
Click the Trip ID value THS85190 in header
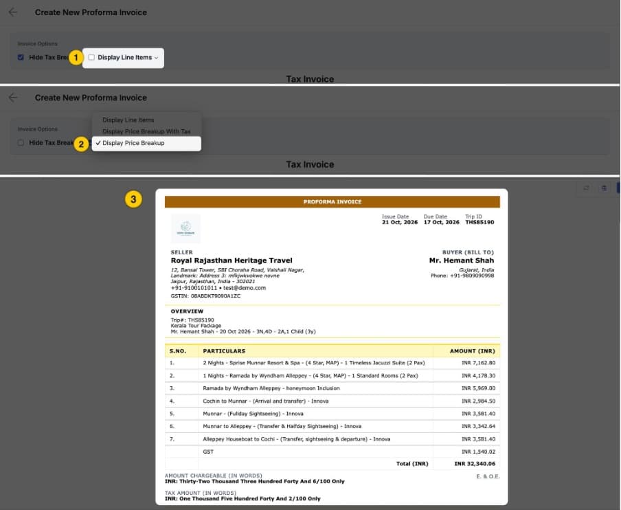tap(479, 222)
